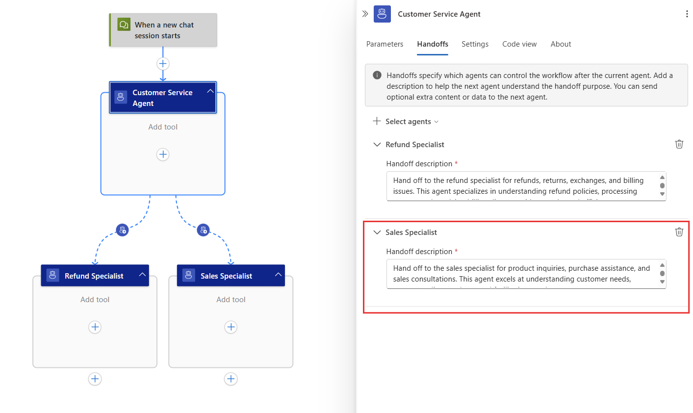Click the chat icon on the trigger node
The width and height of the screenshot is (693, 413).
coord(123,24)
